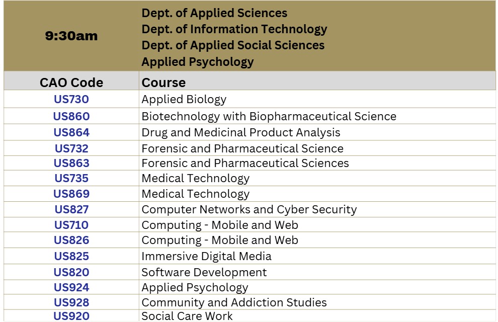Select the Immersive Digital Media course cell
The height and width of the screenshot is (322, 498).
click(x=206, y=257)
